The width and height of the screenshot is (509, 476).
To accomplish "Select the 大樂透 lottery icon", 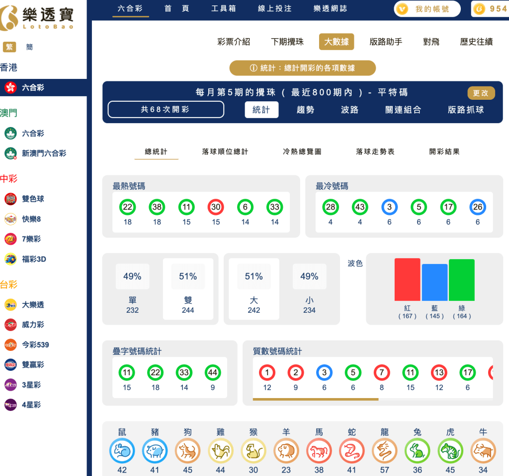I will tap(12, 305).
